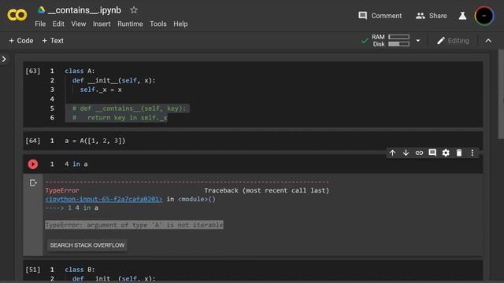This screenshot has width=504, height=283.
Task: Open the Runtime menu
Action: [130, 24]
